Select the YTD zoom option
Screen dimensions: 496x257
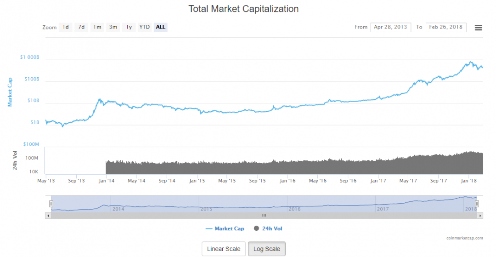point(145,27)
